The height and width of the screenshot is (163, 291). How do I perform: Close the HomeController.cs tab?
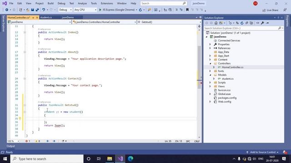click(37, 18)
